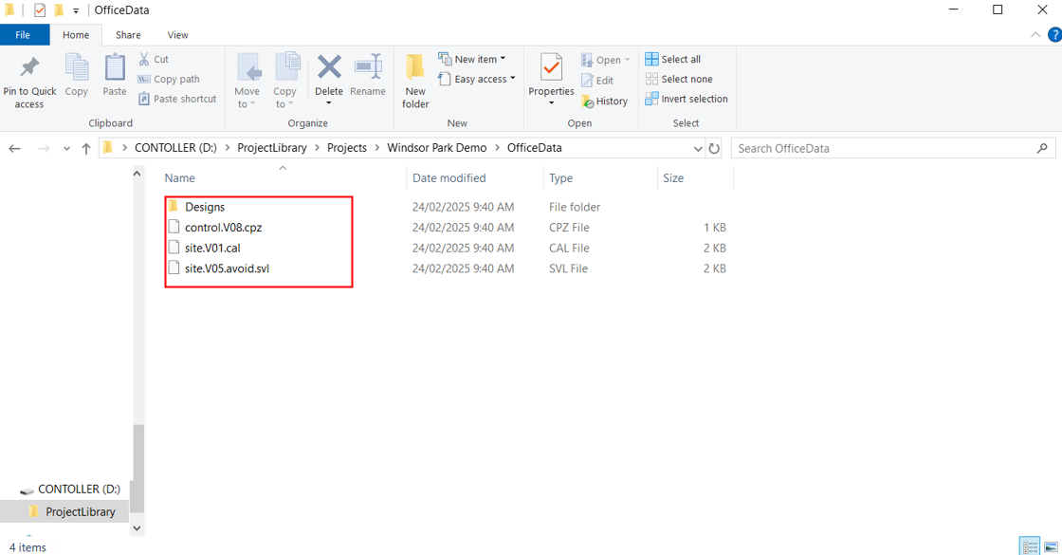Open Explorer Help question mark

click(1054, 34)
